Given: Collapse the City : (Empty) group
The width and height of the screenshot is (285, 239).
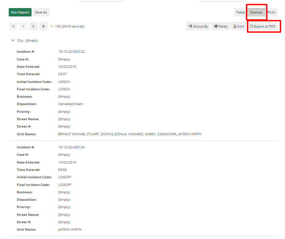Looking at the screenshot, I should point(12,40).
